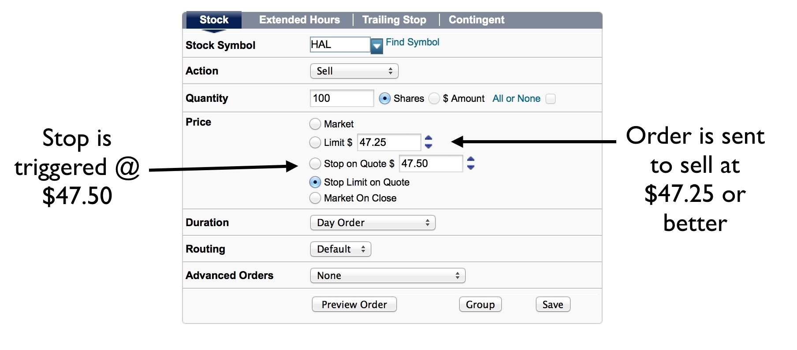
Task: Open the Action Sell dropdown
Action: [x=354, y=71]
